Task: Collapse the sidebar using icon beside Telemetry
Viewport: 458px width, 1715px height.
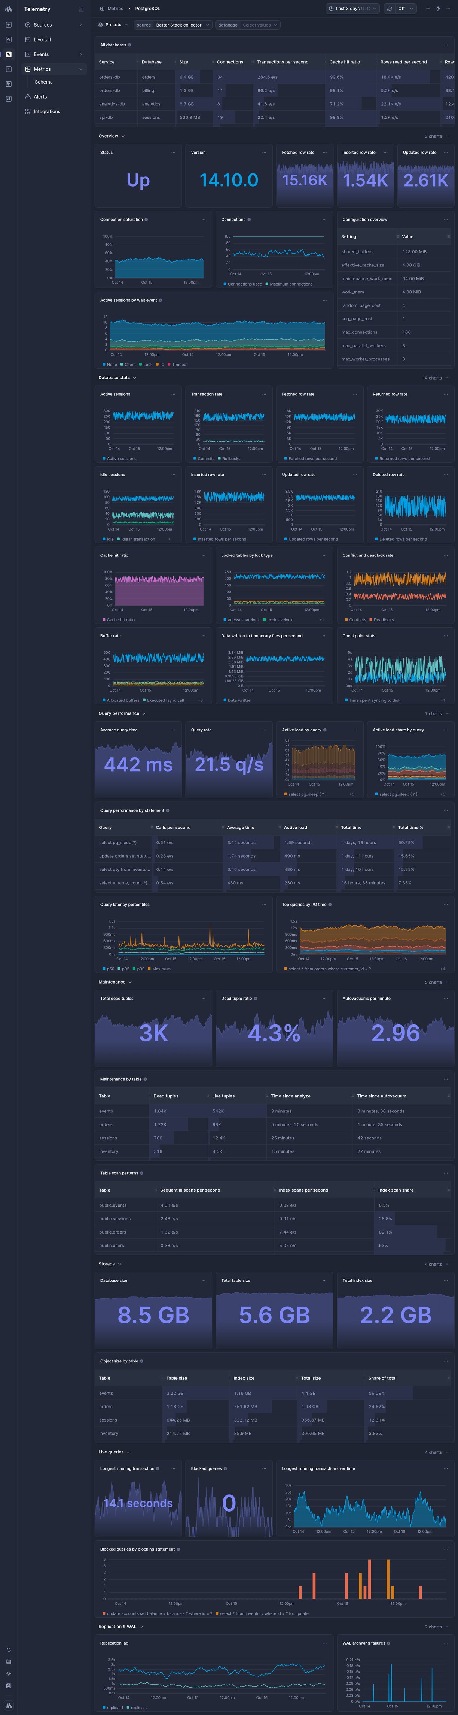Action: [x=81, y=9]
